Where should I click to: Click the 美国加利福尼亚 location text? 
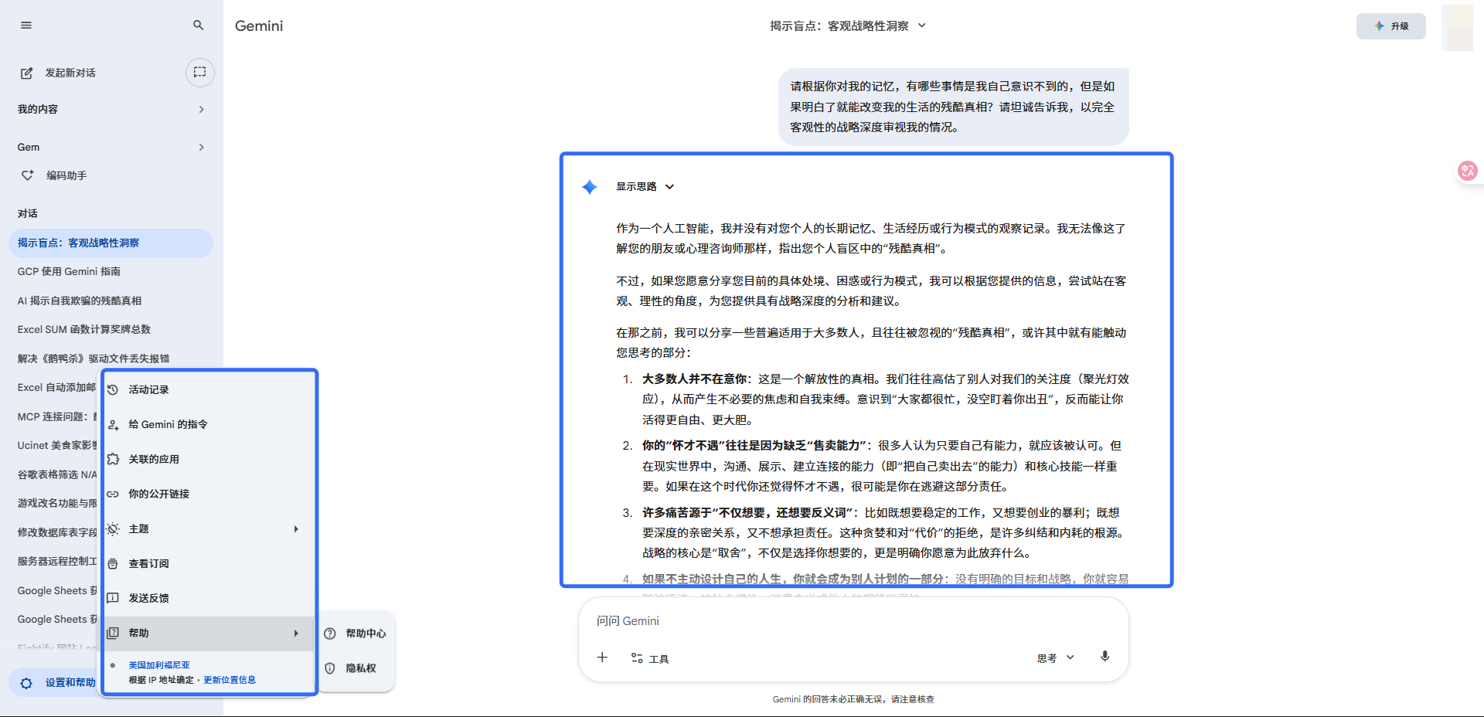(159, 665)
